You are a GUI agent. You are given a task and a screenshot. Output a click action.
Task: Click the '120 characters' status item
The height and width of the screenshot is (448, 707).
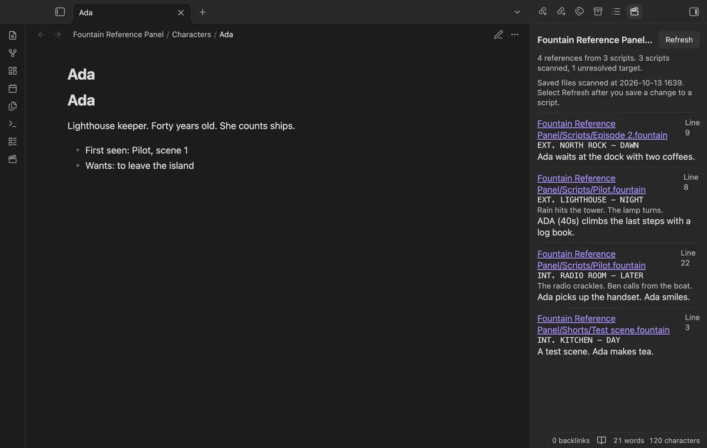(675, 440)
